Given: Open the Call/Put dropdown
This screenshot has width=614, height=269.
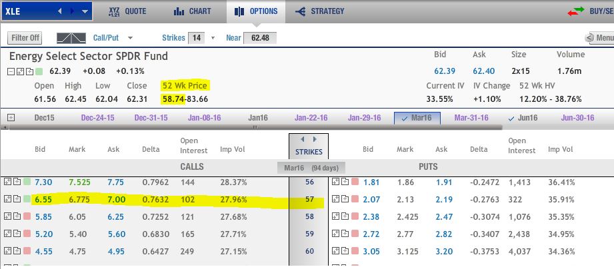Looking at the screenshot, I should pyautogui.click(x=130, y=38).
